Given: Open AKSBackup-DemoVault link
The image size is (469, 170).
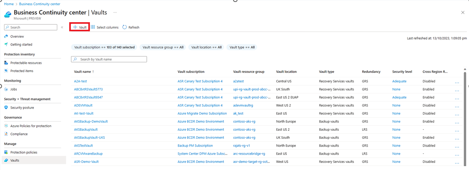Looking at the screenshot, I should (91, 122).
